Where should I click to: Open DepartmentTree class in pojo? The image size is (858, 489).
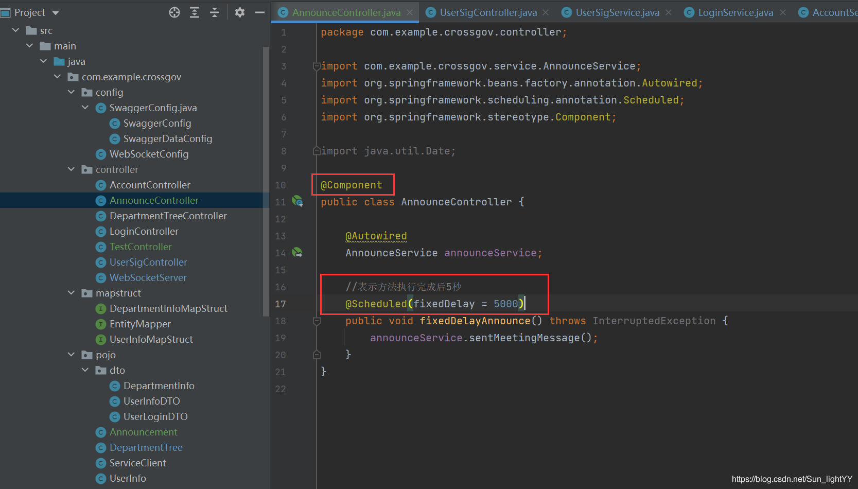click(146, 447)
